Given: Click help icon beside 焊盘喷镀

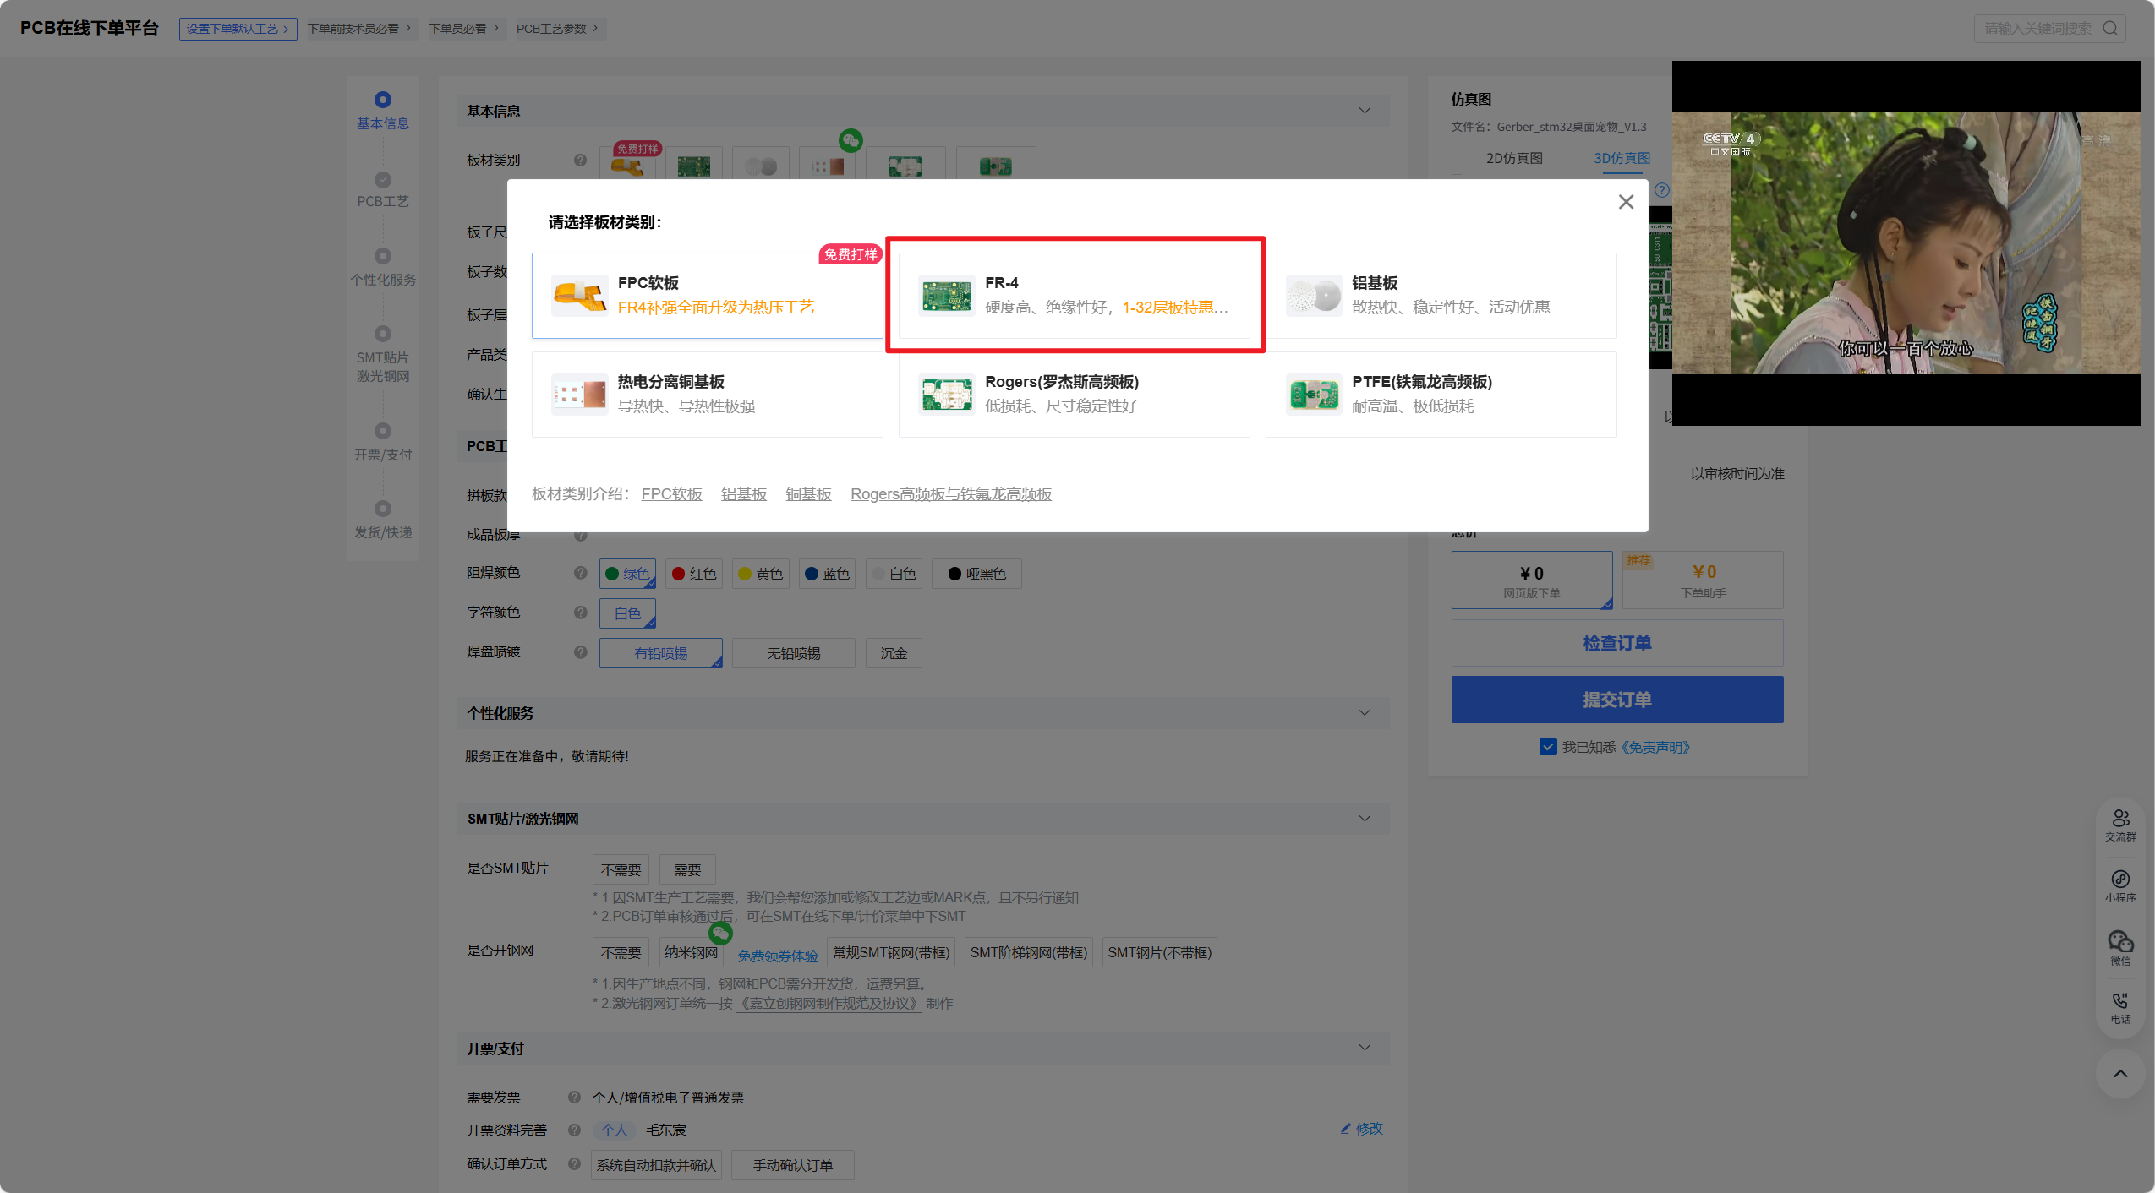Looking at the screenshot, I should tap(580, 652).
